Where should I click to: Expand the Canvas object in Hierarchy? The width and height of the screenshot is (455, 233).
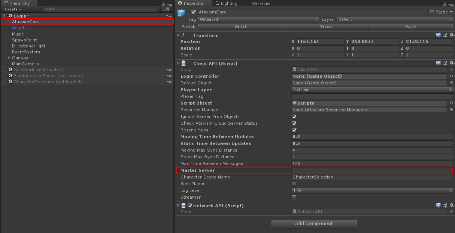(x=9, y=58)
